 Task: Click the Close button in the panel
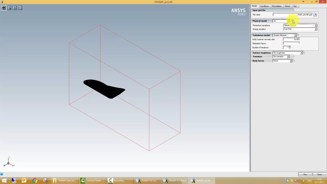click(x=319, y=174)
